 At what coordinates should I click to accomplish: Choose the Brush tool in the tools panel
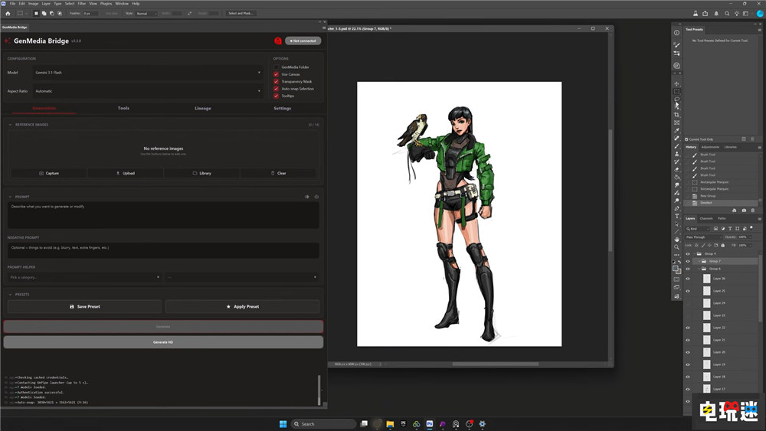coord(676,146)
